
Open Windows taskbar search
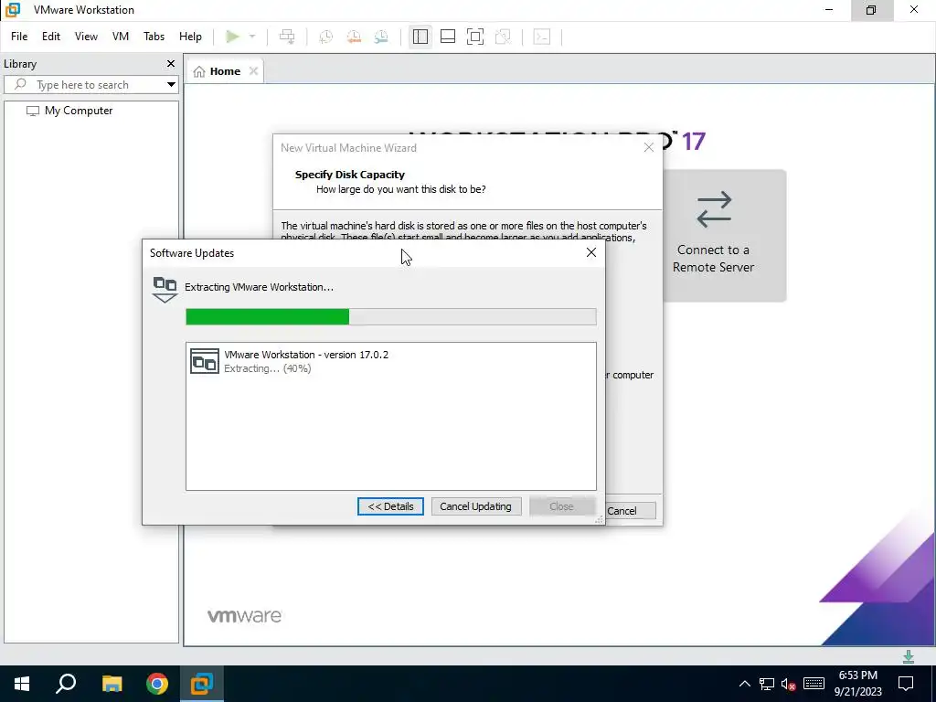click(x=66, y=684)
